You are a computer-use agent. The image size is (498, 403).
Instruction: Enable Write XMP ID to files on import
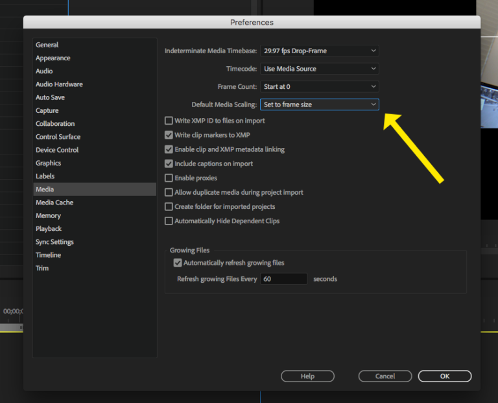pos(169,121)
